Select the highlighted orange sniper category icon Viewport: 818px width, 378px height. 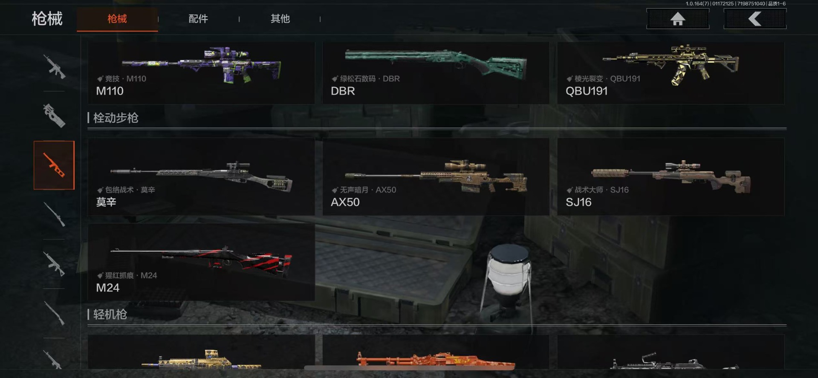[x=54, y=165]
